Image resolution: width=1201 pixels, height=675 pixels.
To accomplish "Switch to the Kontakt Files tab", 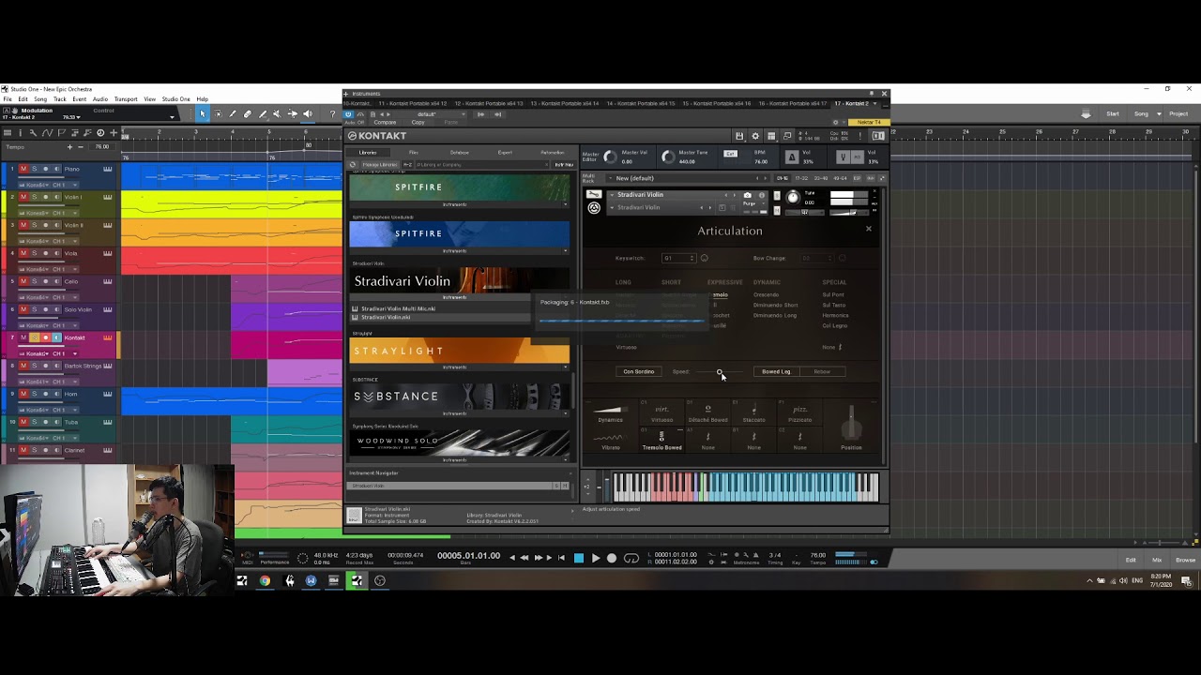I will [x=413, y=152].
